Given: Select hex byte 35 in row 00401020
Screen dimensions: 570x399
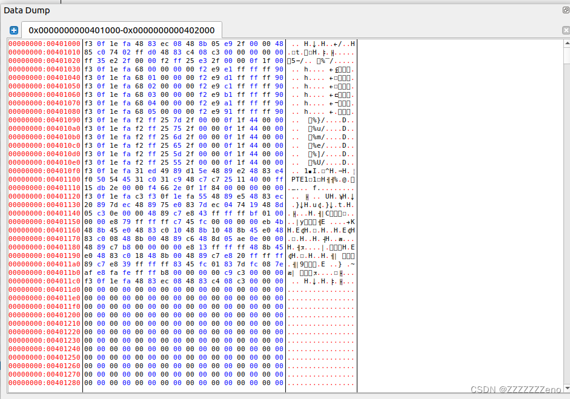Looking at the screenshot, I should coord(101,61).
